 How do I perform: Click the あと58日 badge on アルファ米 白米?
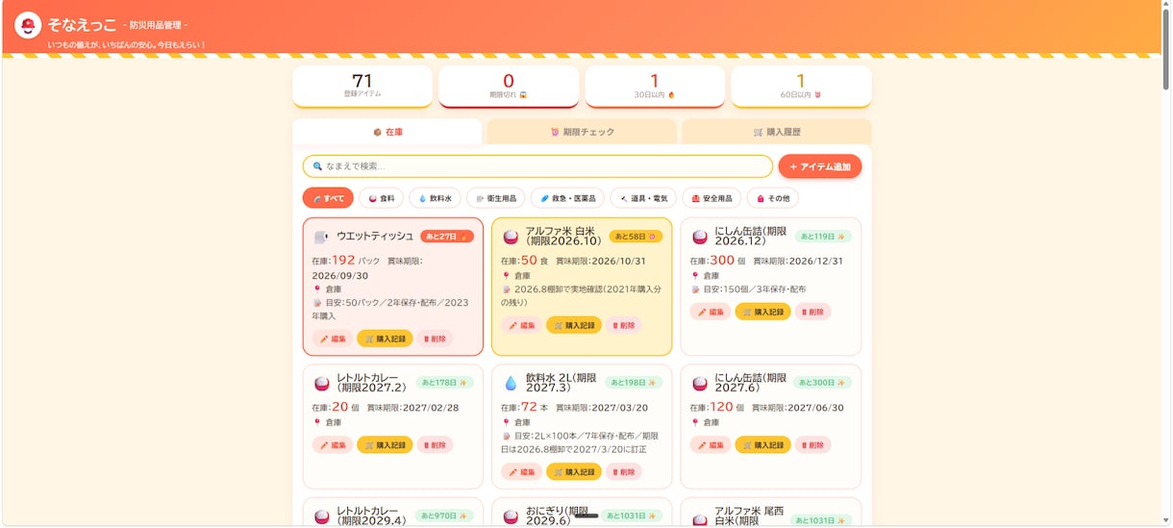[x=636, y=237]
